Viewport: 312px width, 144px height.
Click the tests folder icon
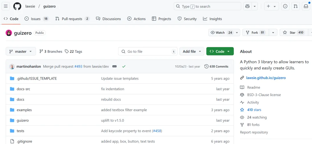click(x=12, y=131)
